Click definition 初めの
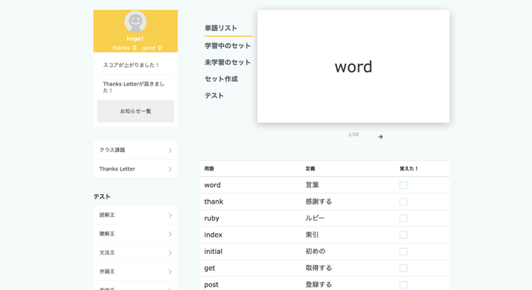532x290 pixels. (x=316, y=252)
